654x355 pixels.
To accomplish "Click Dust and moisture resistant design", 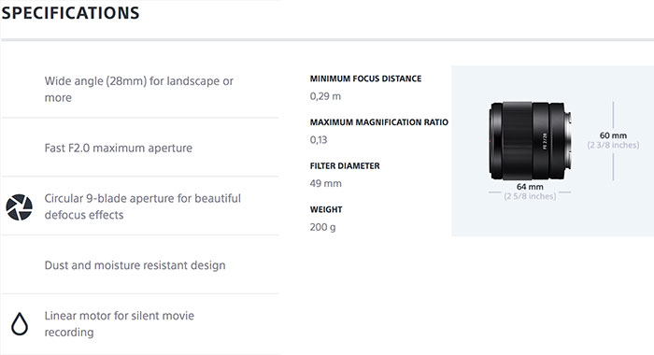I will pyautogui.click(x=135, y=265).
